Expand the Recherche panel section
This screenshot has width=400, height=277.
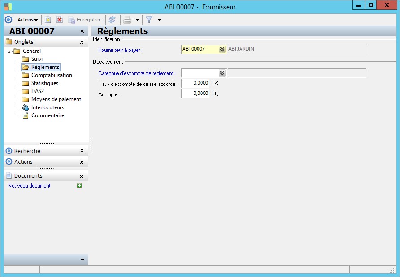click(x=82, y=151)
